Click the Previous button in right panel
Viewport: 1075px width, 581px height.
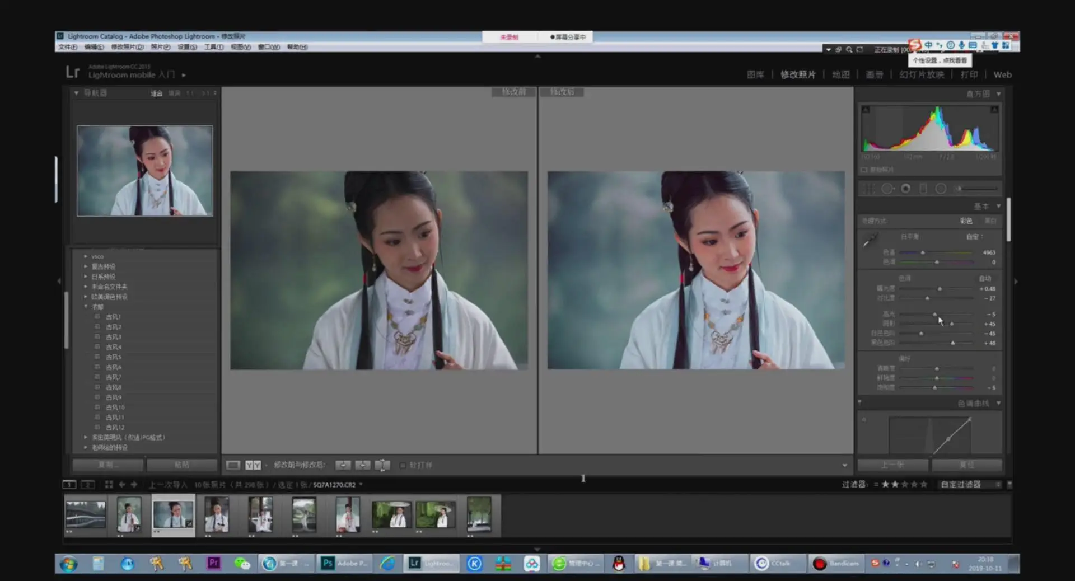pyautogui.click(x=892, y=465)
